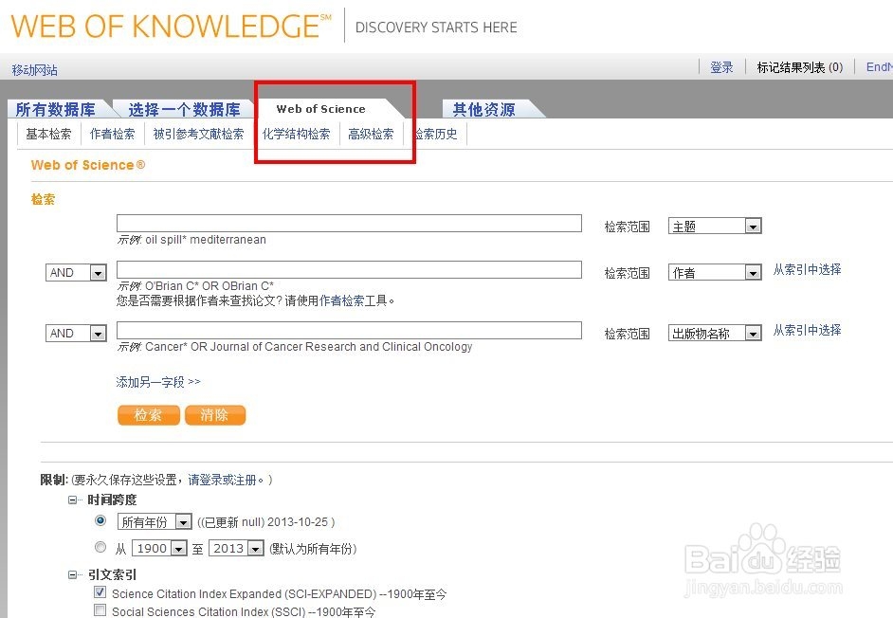Click the 移动网站 link
This screenshot has height=618, width=893.
click(x=35, y=70)
